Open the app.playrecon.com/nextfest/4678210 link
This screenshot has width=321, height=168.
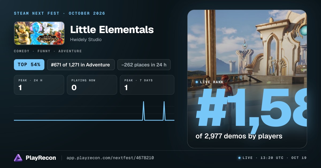tap(110, 158)
